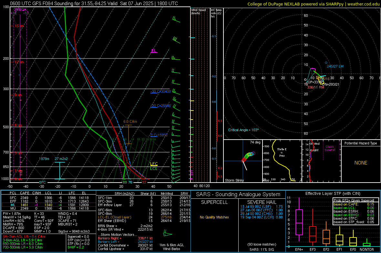381x253 pixels.
Task: Click the 74 deg slinky tilt value
Action: [x=255, y=142]
